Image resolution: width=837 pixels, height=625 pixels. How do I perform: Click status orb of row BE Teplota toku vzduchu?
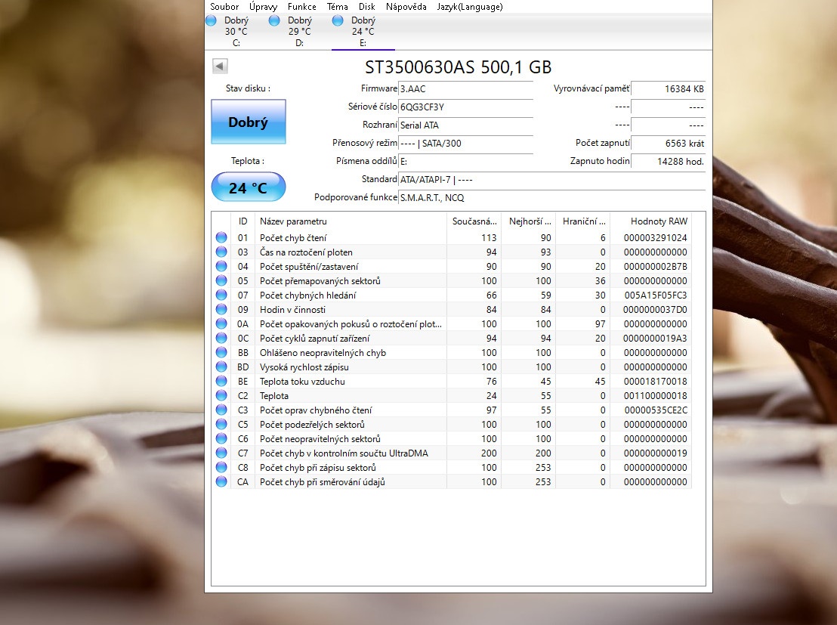click(x=221, y=382)
